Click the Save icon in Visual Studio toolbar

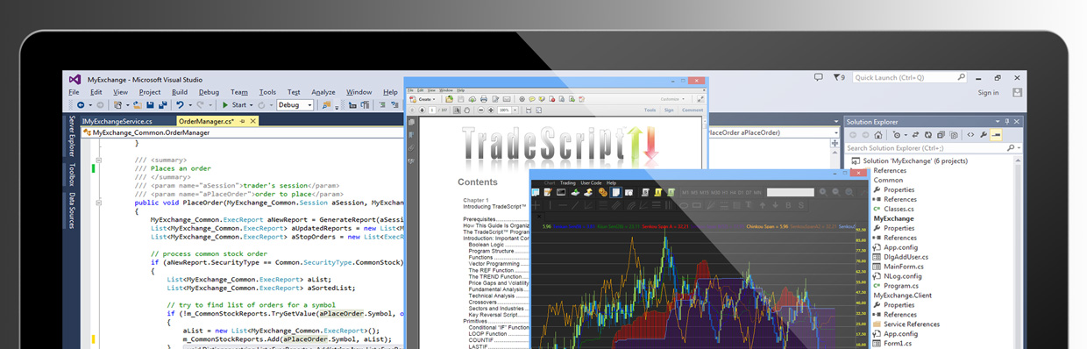click(x=150, y=105)
